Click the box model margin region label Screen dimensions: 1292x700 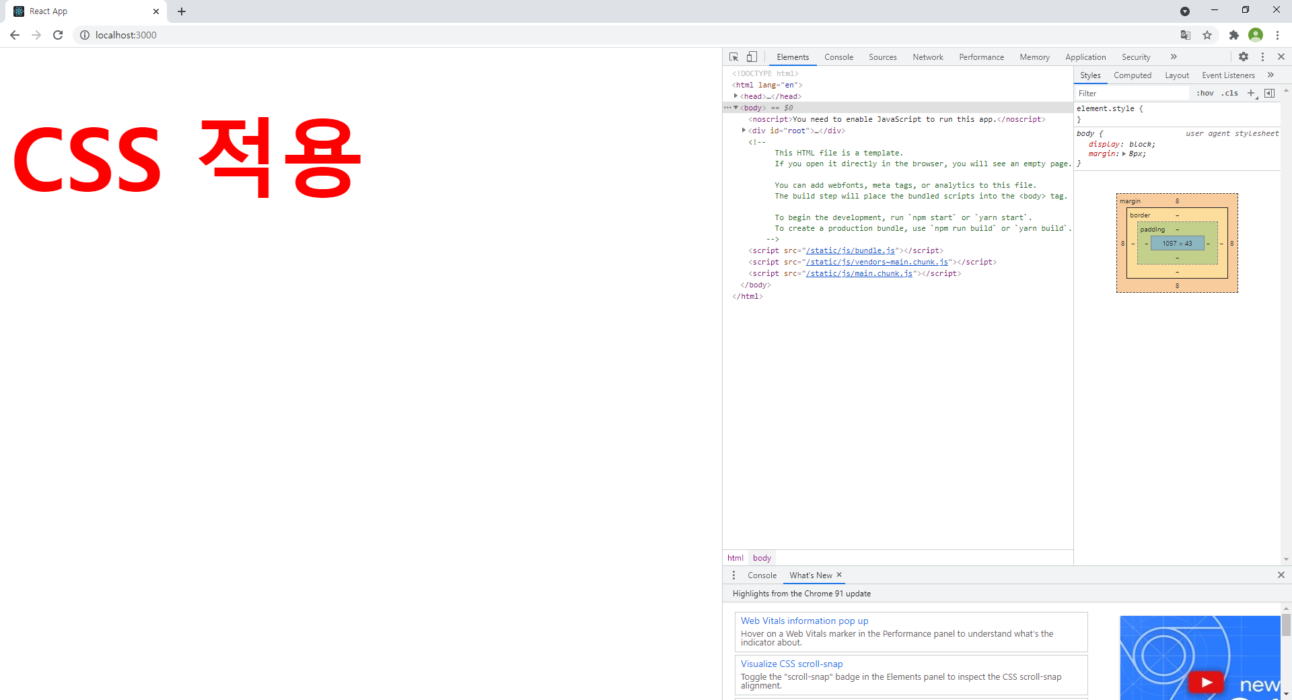pos(1130,201)
